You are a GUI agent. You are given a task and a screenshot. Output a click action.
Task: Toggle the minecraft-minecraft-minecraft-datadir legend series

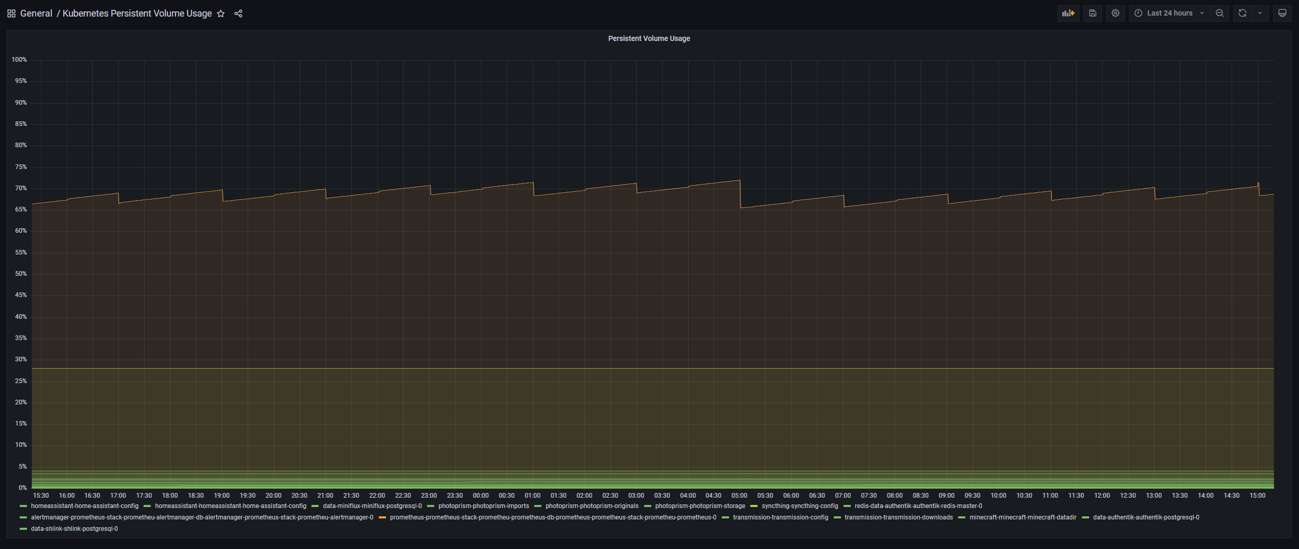tap(1022, 517)
